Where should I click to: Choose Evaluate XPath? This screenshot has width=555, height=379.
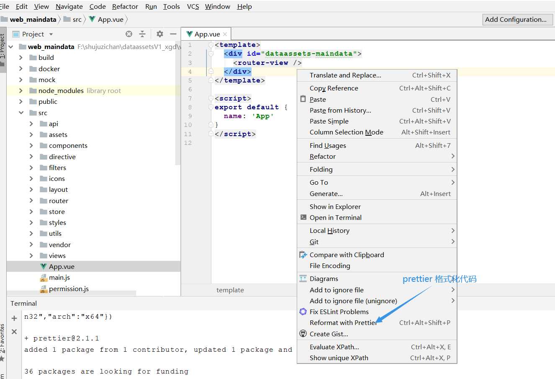click(x=377, y=347)
